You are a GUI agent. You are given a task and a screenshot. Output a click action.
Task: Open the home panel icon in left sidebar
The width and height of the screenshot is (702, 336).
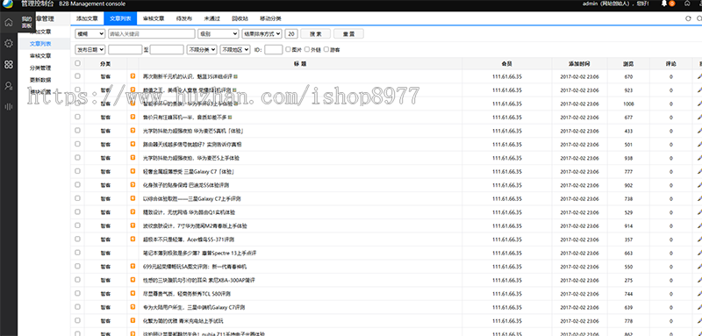9,22
